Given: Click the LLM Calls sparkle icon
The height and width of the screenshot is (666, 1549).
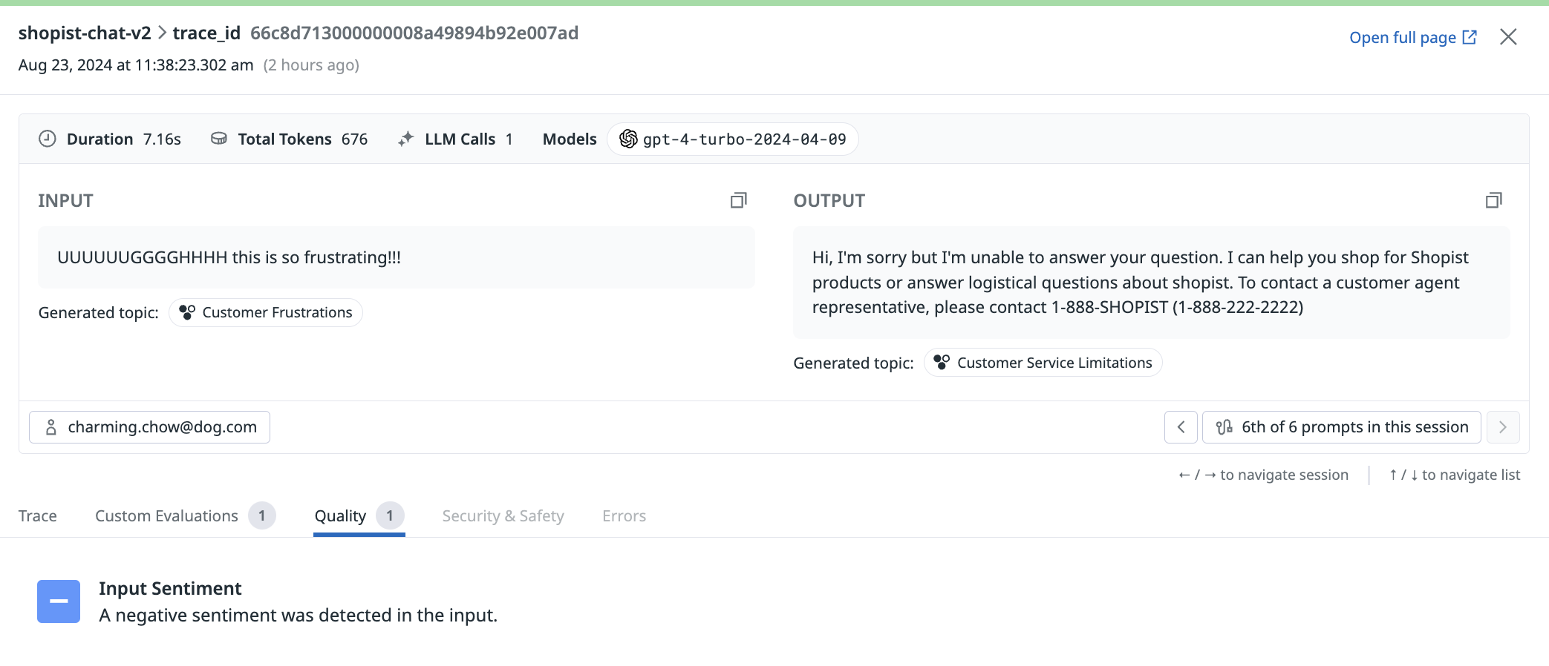Looking at the screenshot, I should coord(405,139).
